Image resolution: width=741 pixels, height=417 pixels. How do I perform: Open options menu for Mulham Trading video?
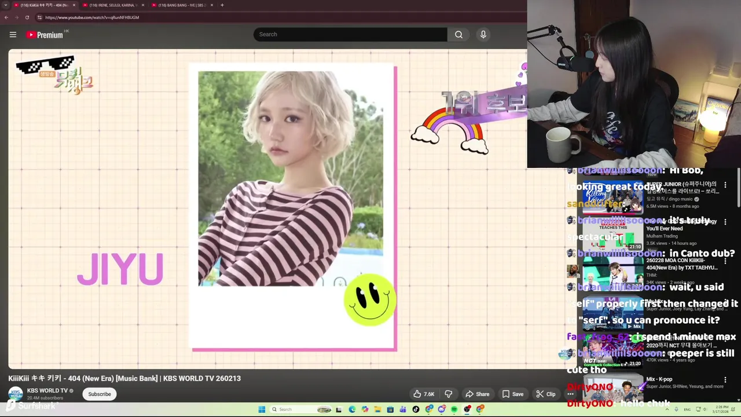725,222
